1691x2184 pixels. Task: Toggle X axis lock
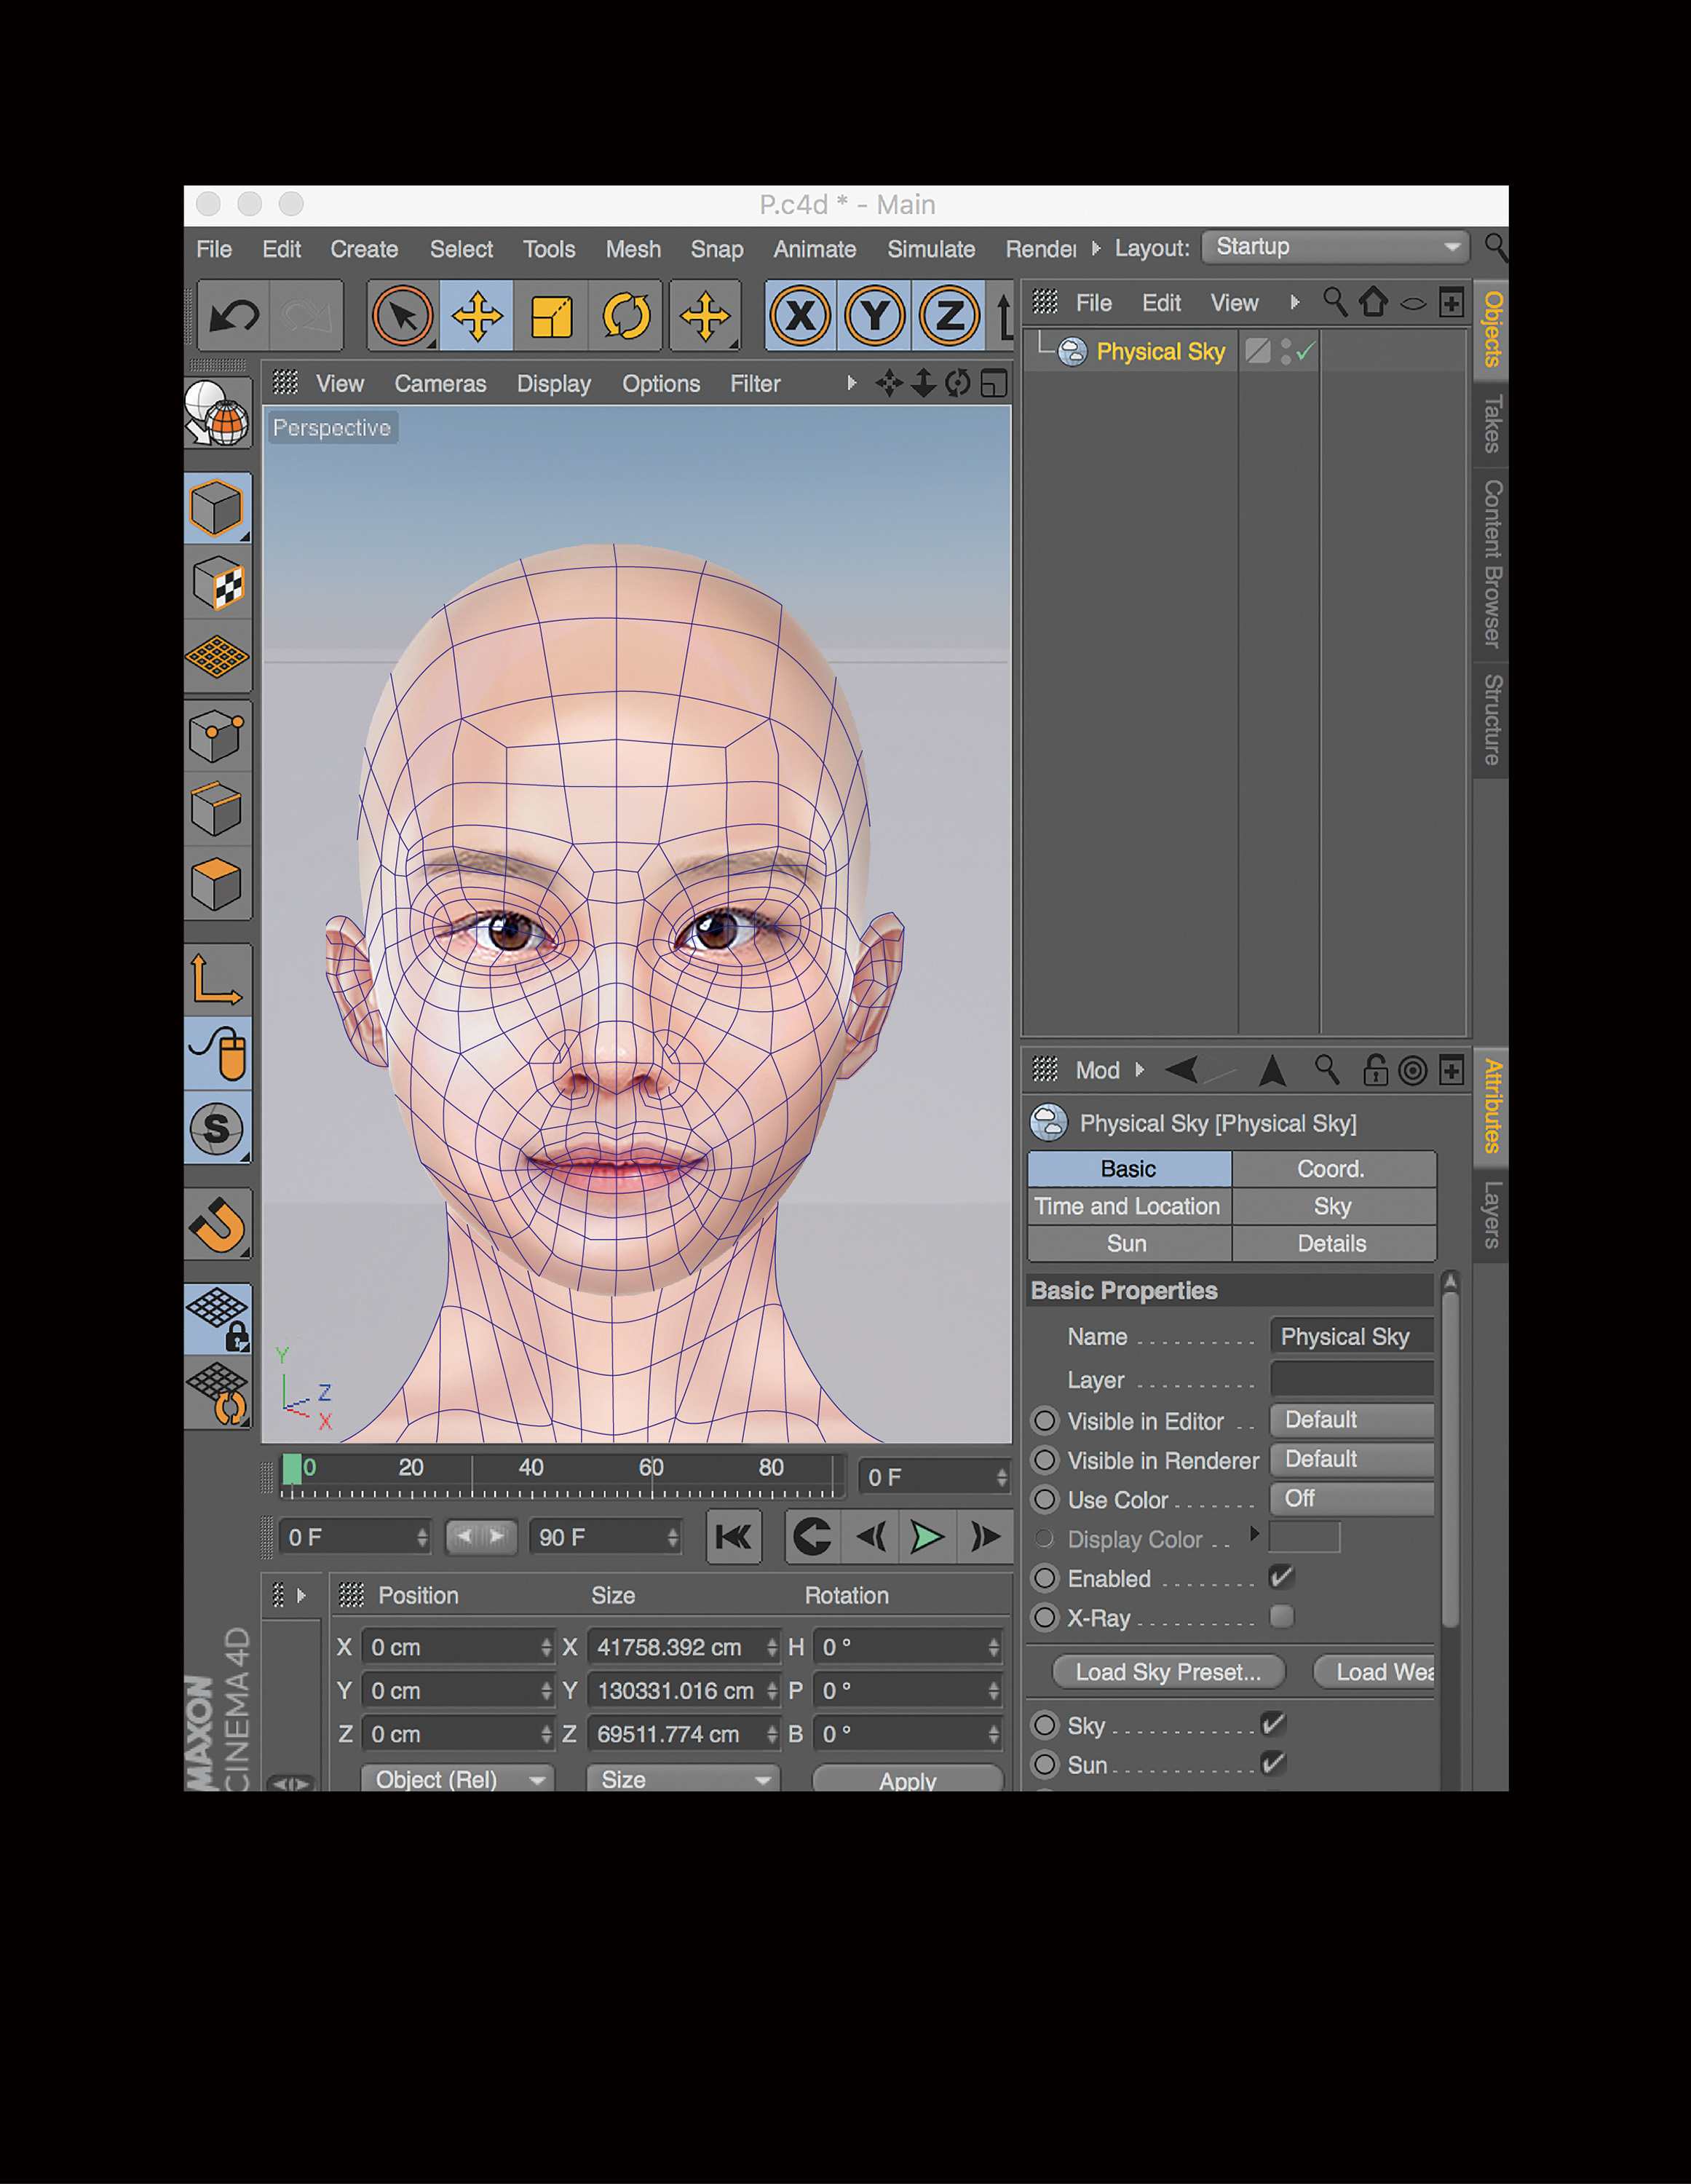click(x=801, y=317)
